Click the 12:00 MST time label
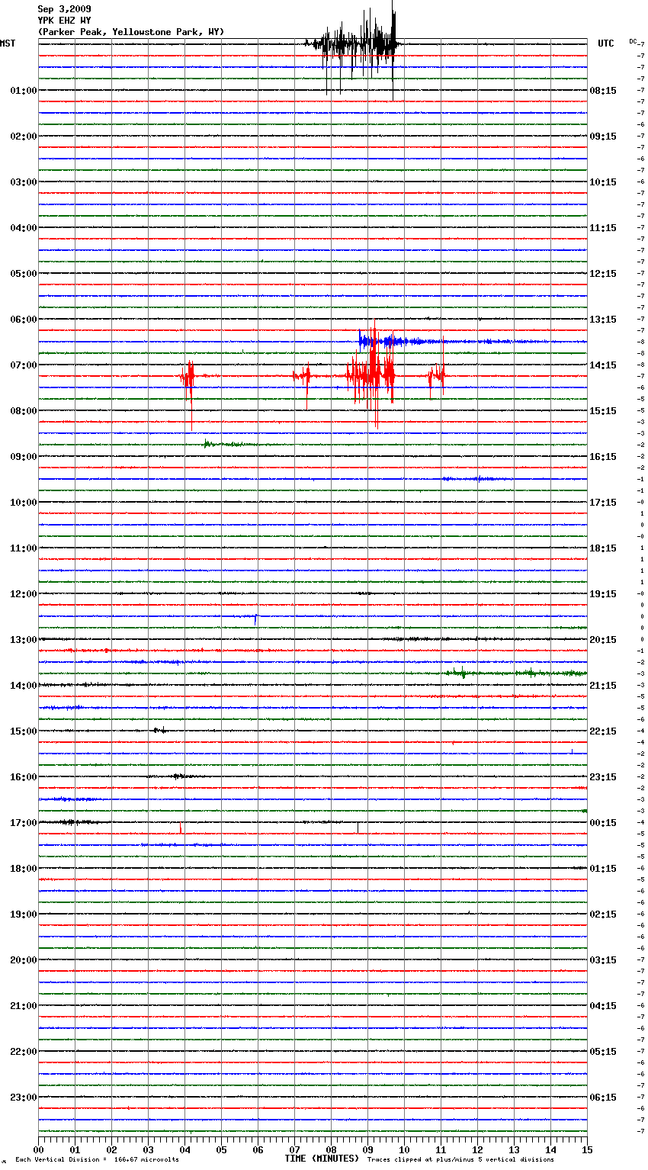 (x=24, y=594)
